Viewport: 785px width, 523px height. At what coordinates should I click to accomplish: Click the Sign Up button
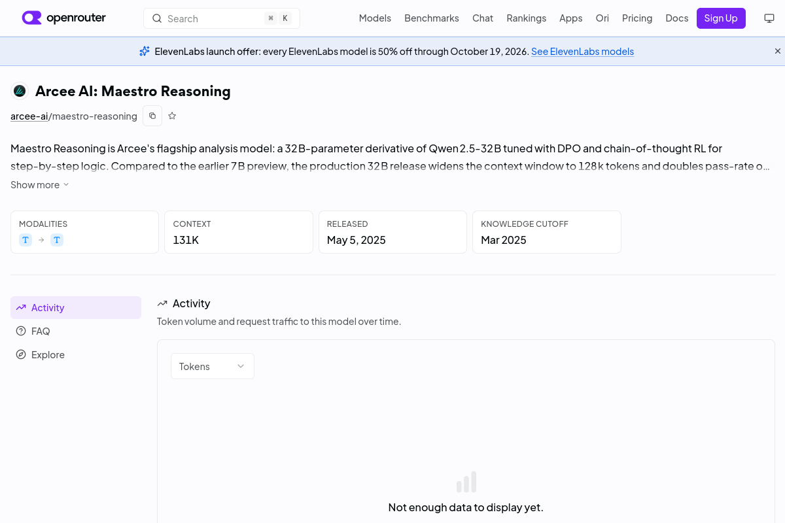pos(721,18)
